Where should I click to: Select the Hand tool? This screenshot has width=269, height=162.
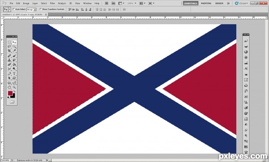pyautogui.click(x=9, y=87)
